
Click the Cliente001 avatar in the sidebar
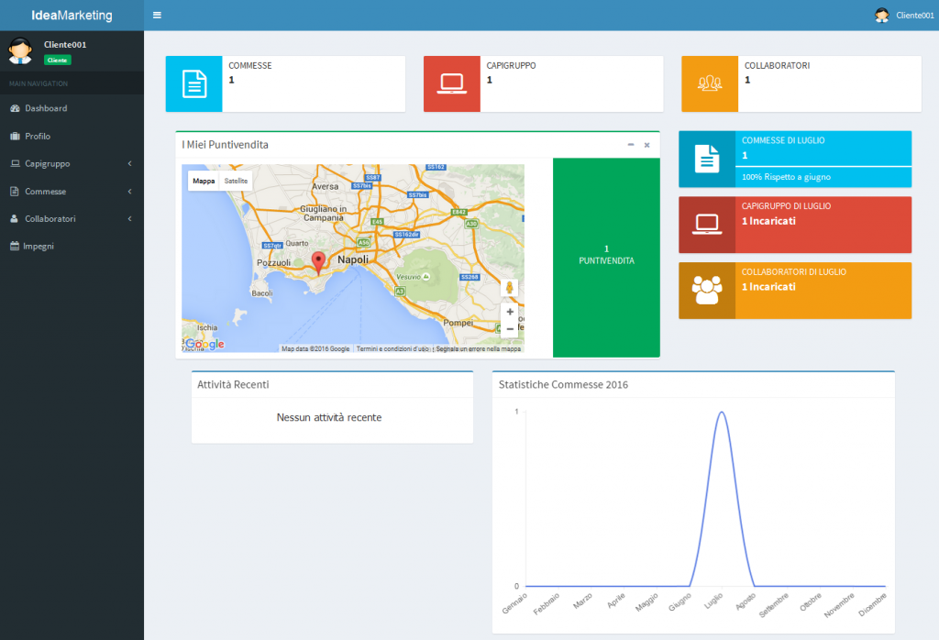click(x=20, y=51)
